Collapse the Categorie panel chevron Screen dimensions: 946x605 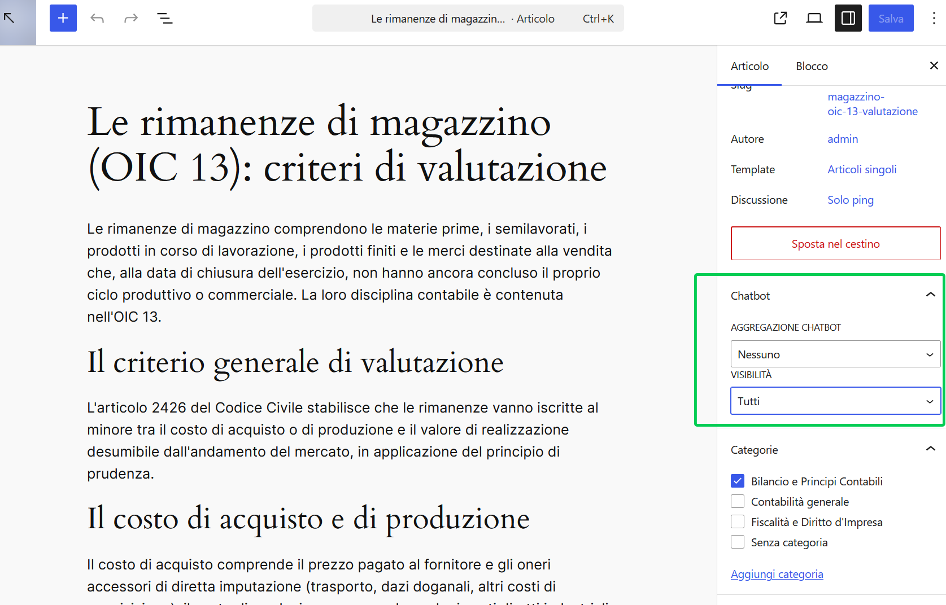931,449
